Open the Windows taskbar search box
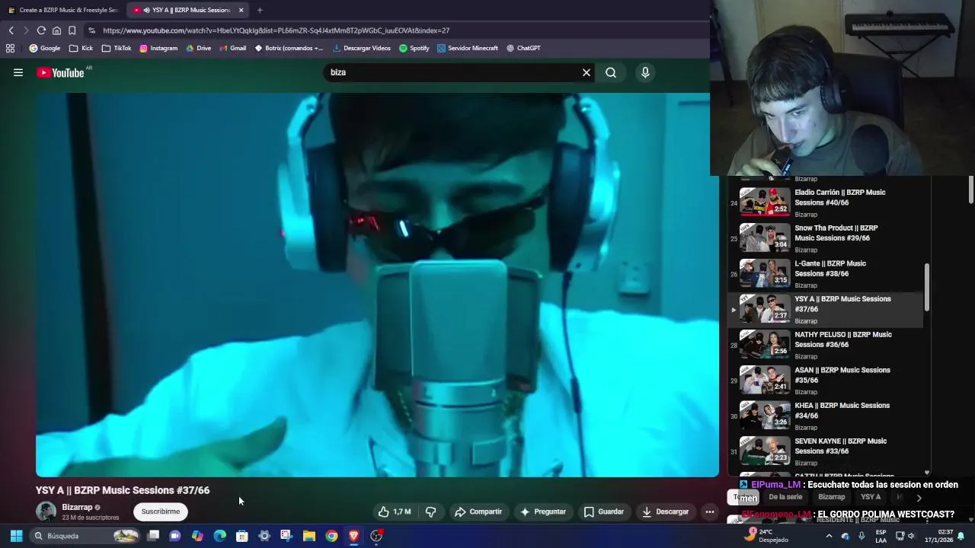The image size is (975, 548). pyautogui.click(x=85, y=536)
